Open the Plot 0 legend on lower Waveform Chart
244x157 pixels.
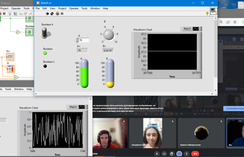point(76,107)
